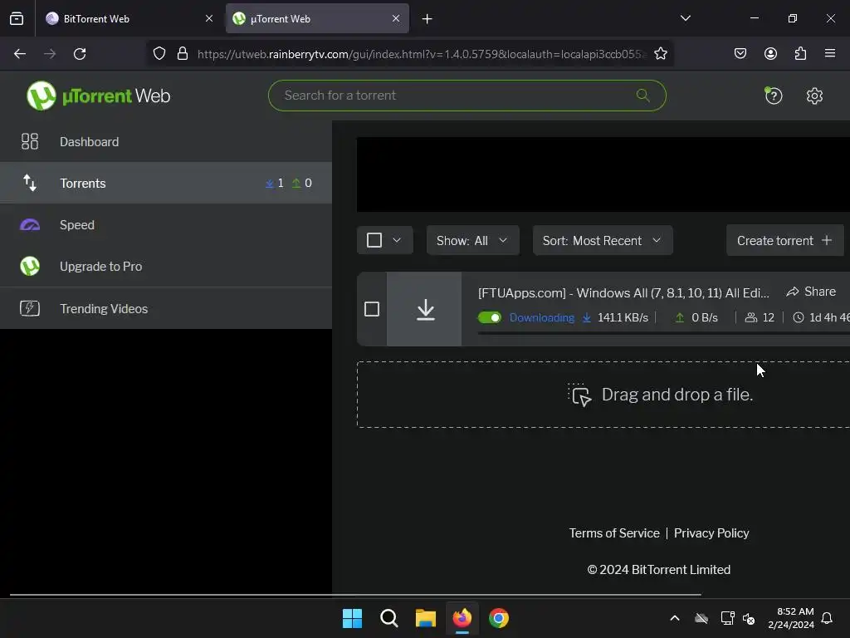
Task: Open Dashboard in sidebar
Action: point(166,141)
